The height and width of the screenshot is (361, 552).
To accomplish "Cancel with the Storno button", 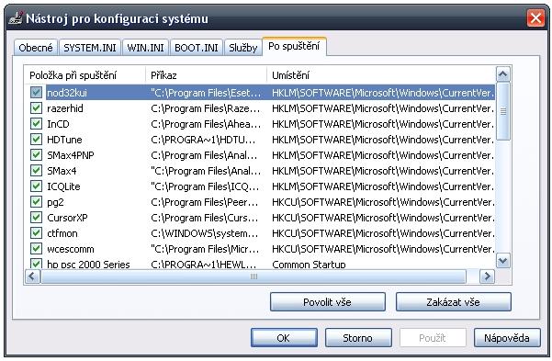I will tap(358, 338).
